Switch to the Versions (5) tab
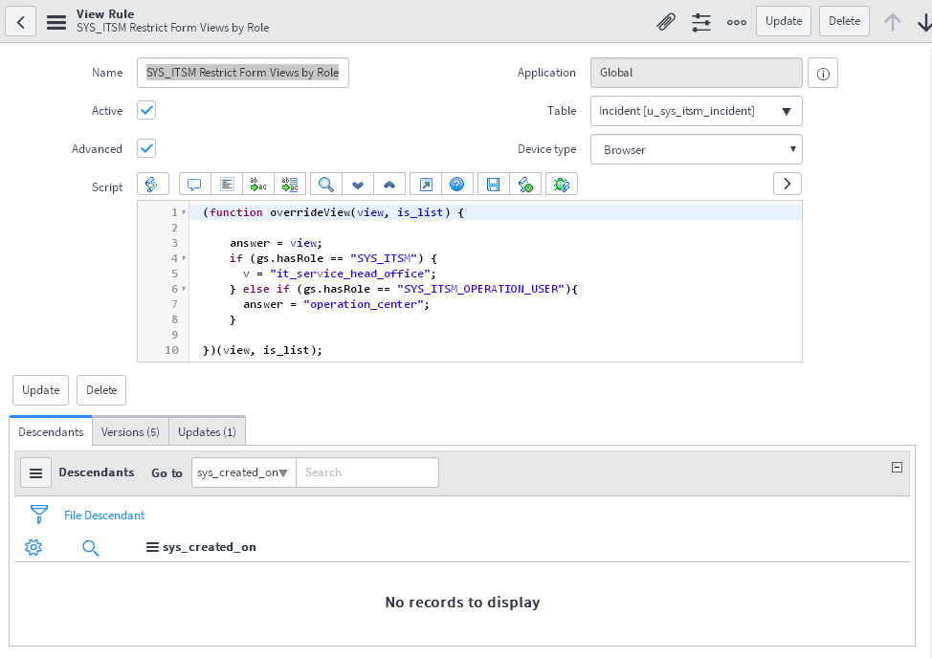The width and height of the screenshot is (932, 658). coord(130,431)
